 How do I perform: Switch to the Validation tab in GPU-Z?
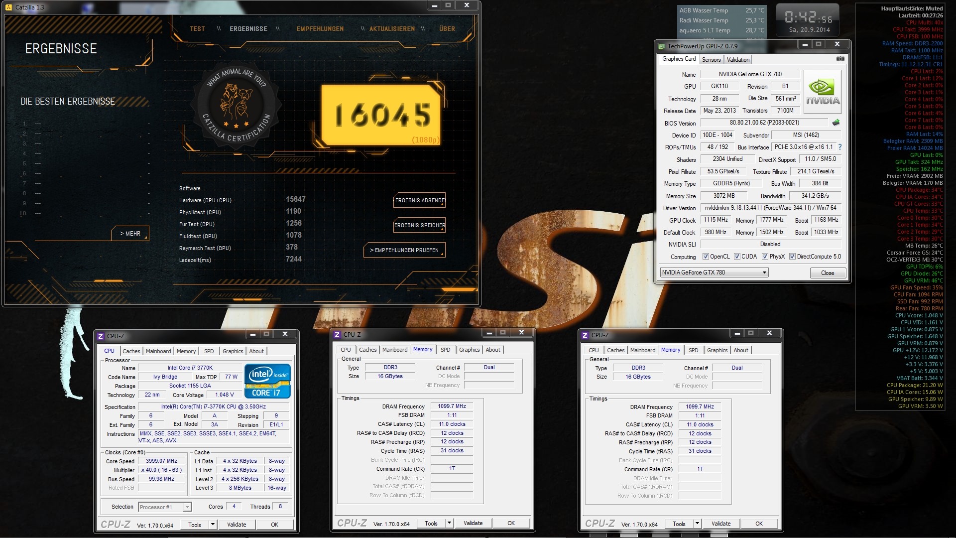tap(738, 60)
